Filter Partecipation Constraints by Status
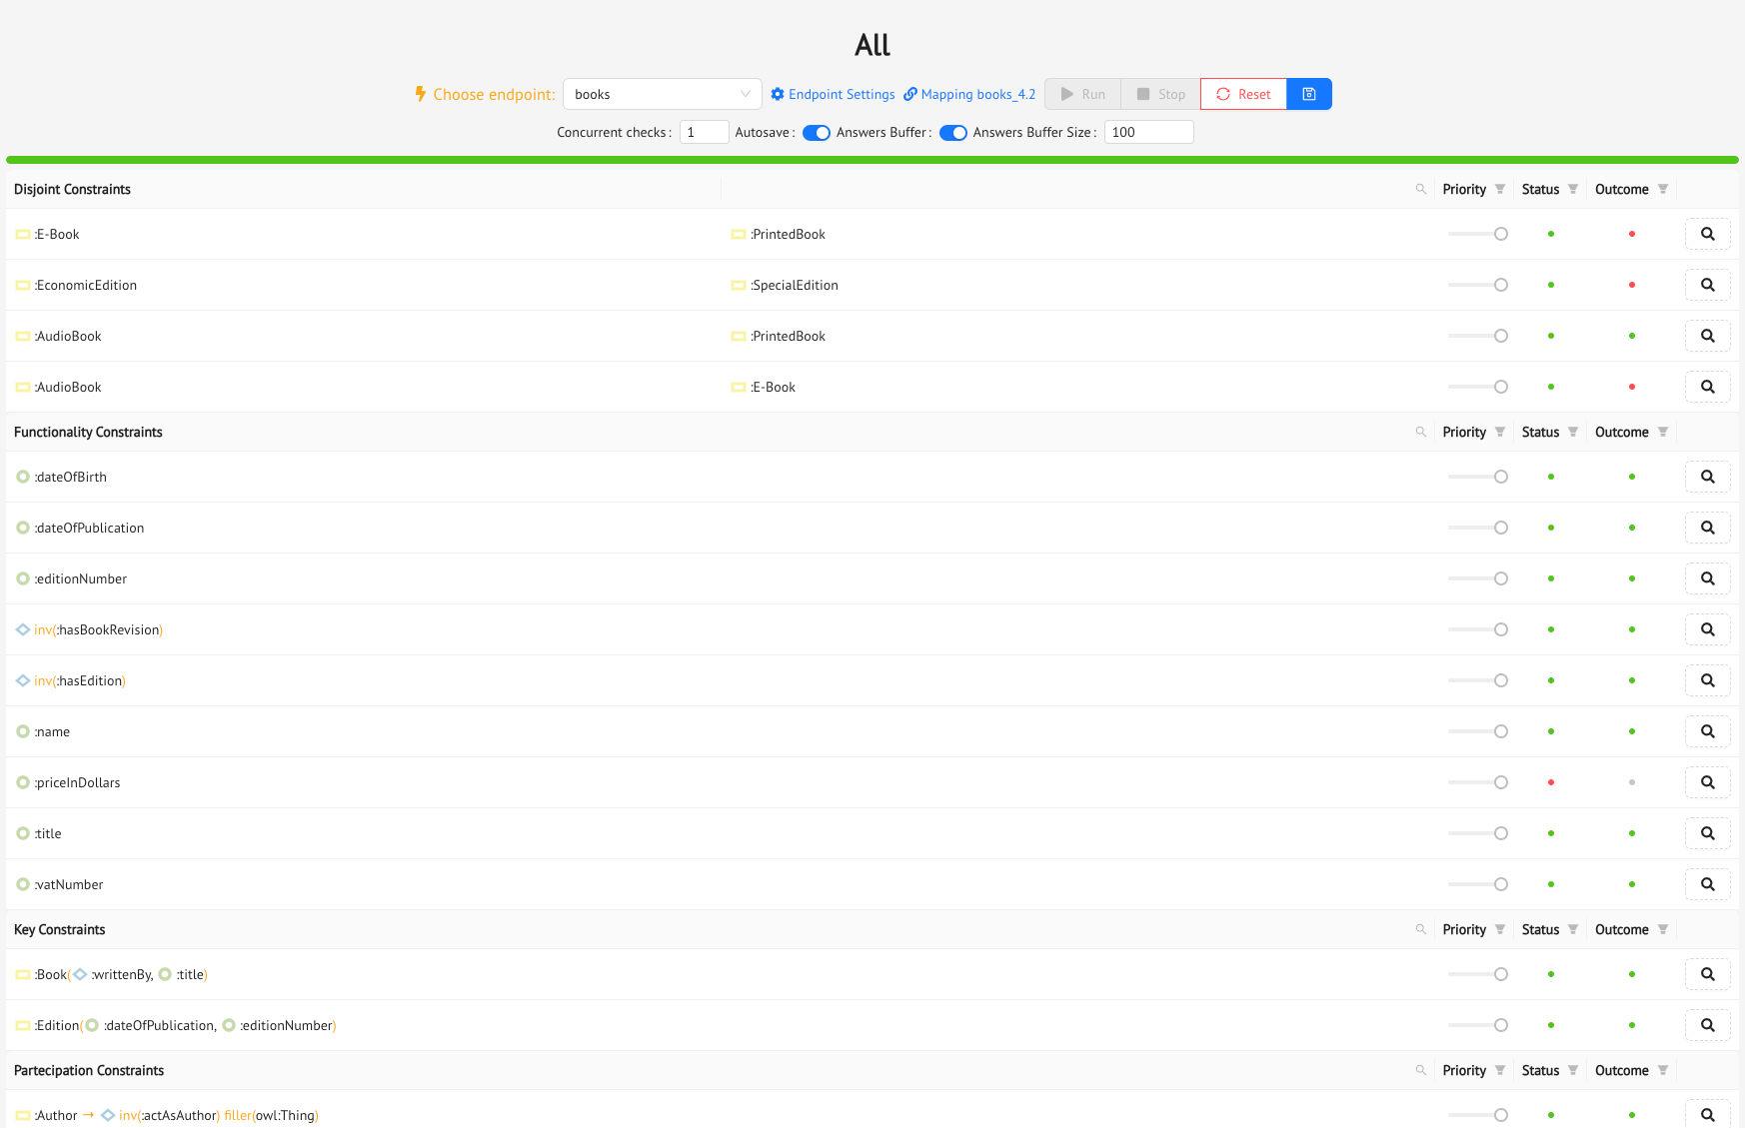The image size is (1745, 1128). [x=1572, y=1070]
